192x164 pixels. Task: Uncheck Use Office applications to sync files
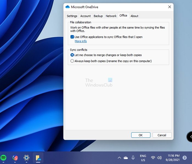click(72, 37)
